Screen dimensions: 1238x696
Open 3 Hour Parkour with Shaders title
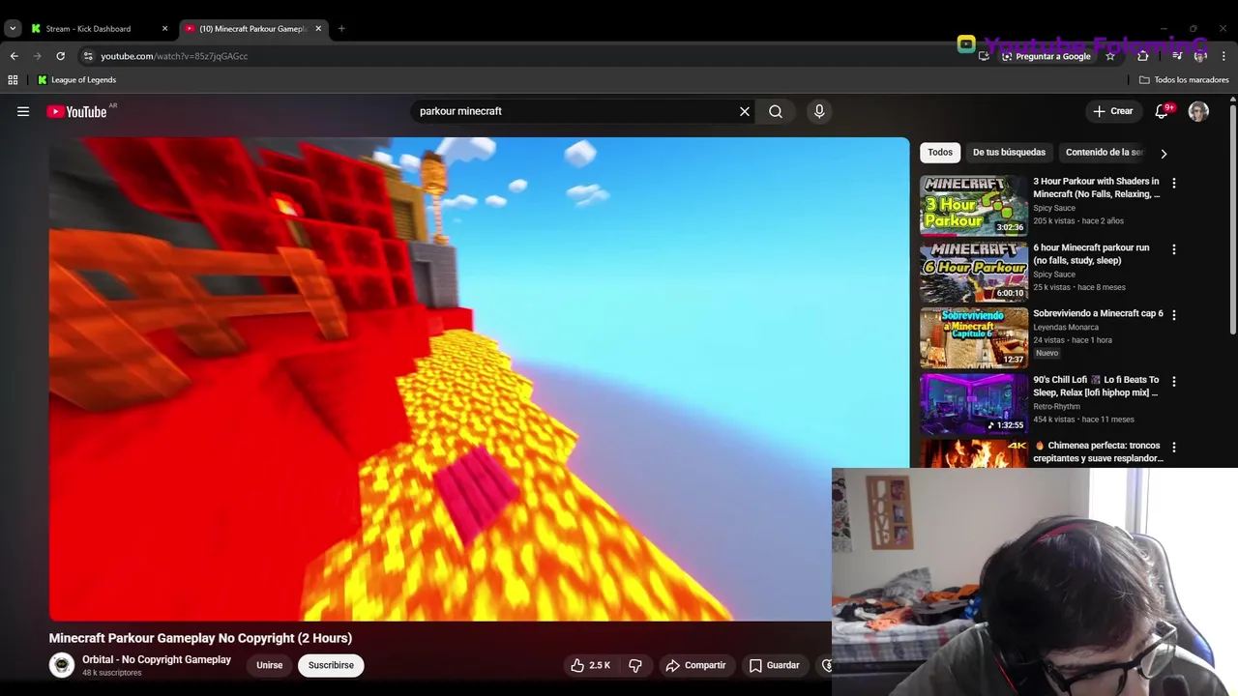(x=1097, y=188)
